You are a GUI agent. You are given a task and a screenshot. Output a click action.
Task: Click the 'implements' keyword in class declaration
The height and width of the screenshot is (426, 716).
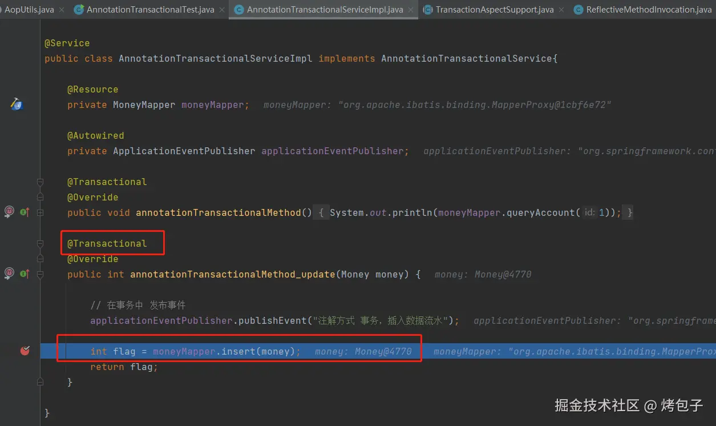pyautogui.click(x=346, y=58)
